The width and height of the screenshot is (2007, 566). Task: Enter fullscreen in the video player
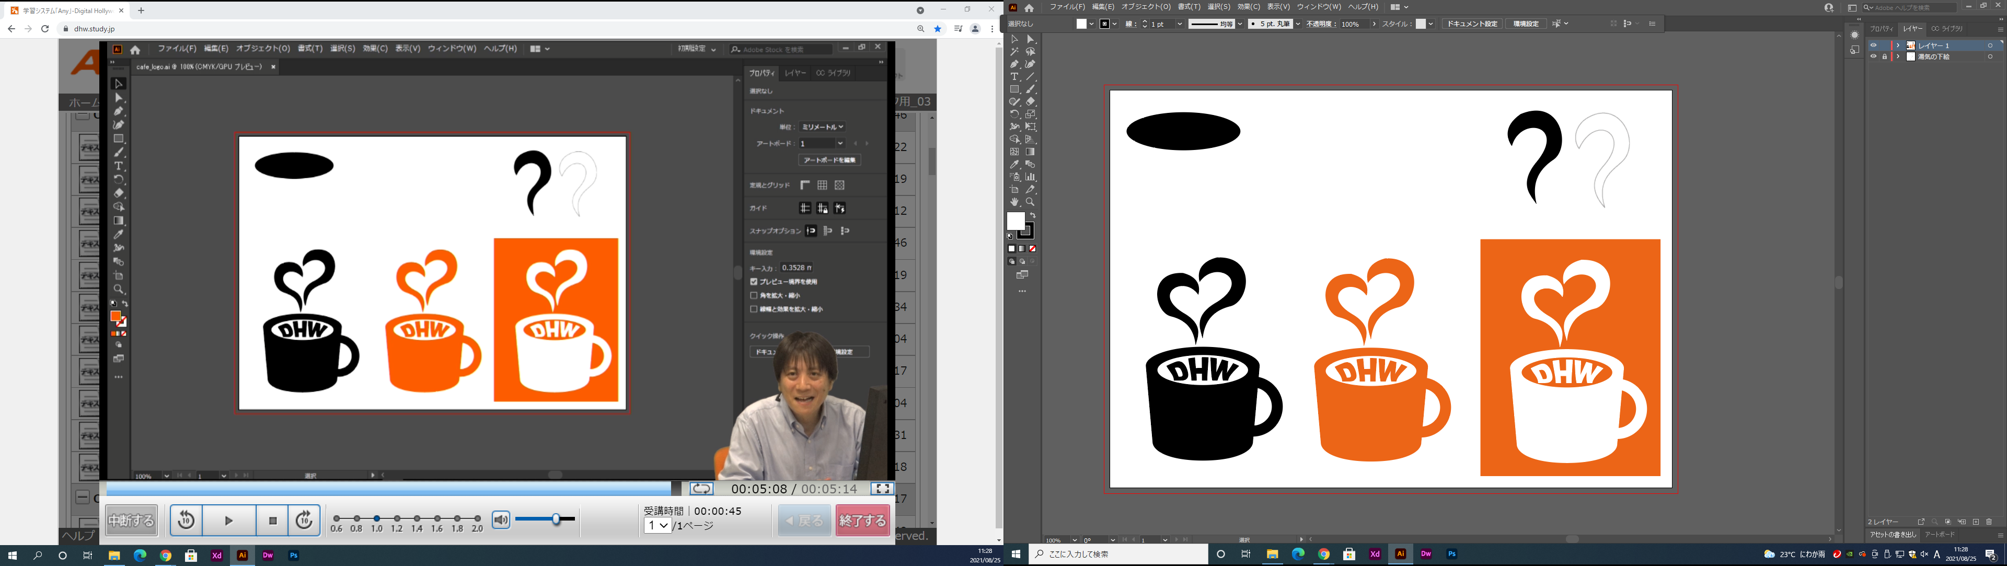tap(882, 489)
